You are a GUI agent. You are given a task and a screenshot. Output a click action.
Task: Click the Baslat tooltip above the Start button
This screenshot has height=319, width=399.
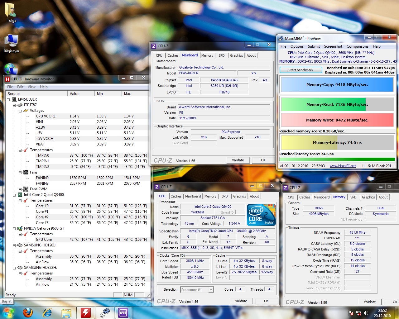7,301
